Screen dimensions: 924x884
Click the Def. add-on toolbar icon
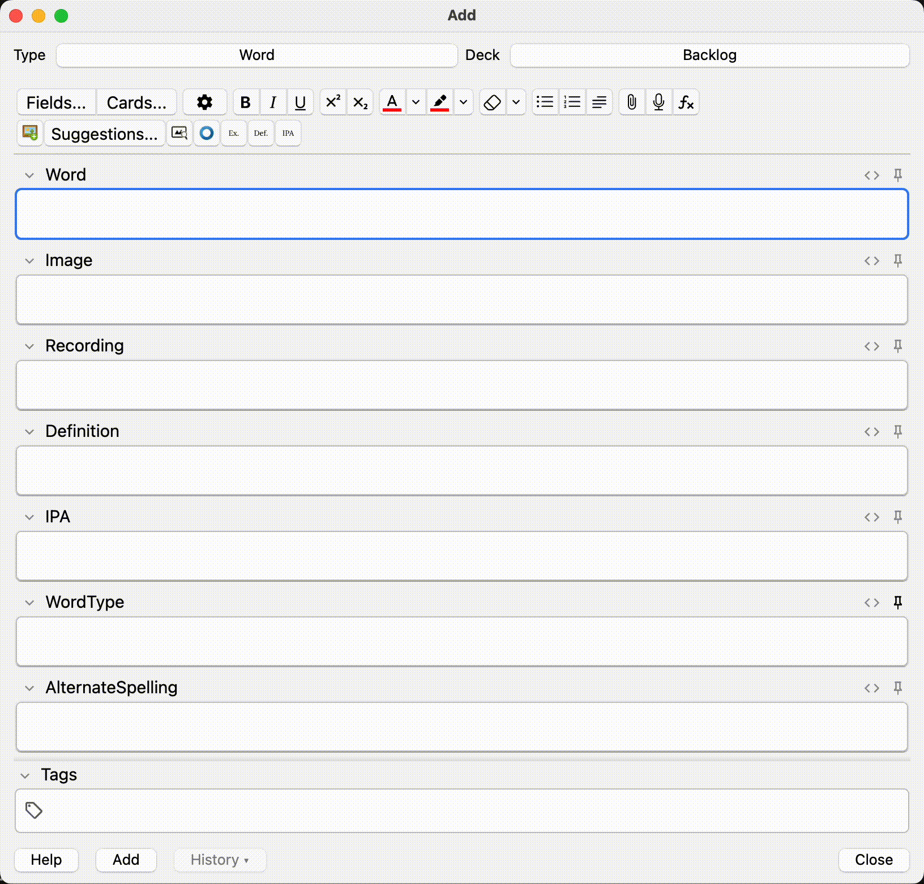tap(260, 134)
